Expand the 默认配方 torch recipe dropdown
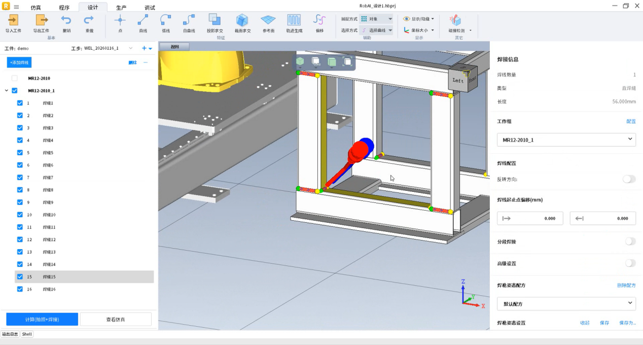This screenshot has width=643, height=345. (x=566, y=304)
